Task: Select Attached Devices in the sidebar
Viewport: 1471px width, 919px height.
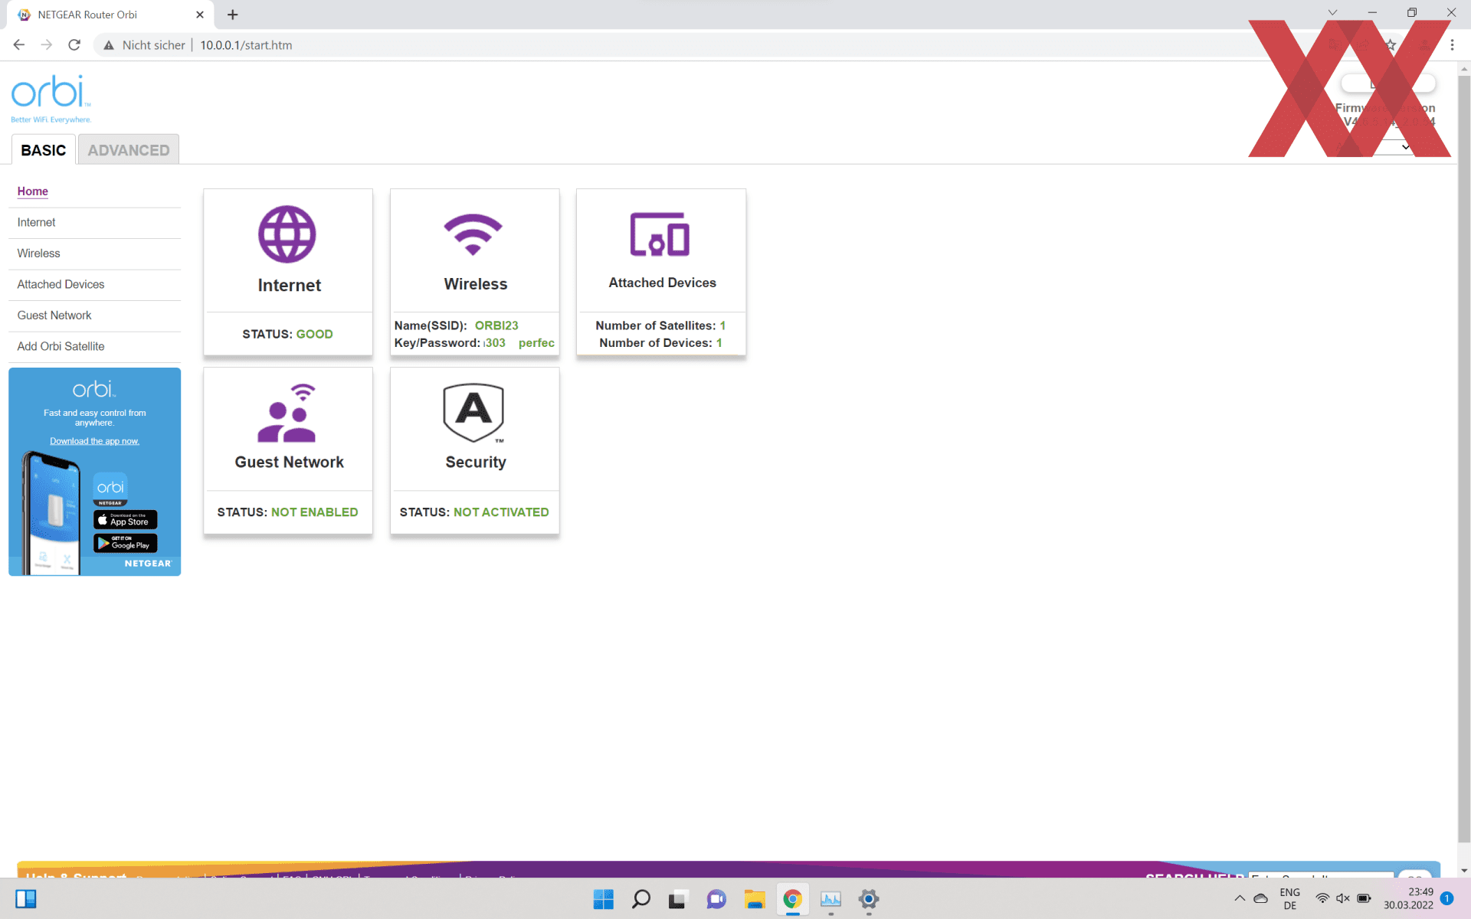Action: (61, 284)
